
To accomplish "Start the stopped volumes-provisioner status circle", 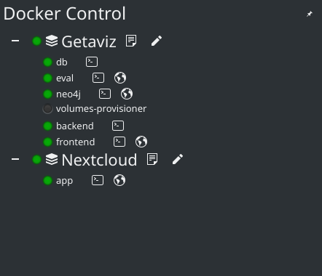I will coord(47,109).
